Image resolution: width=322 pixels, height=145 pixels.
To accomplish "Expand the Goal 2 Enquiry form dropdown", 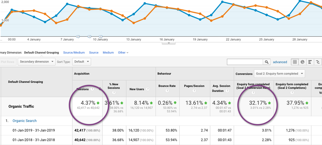I will coord(280,74).
